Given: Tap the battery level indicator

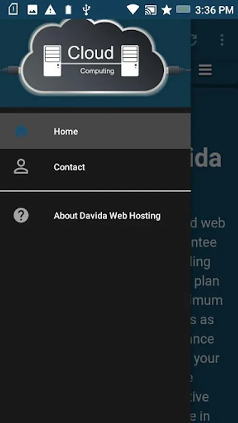Looking at the screenshot, I should (183, 9).
